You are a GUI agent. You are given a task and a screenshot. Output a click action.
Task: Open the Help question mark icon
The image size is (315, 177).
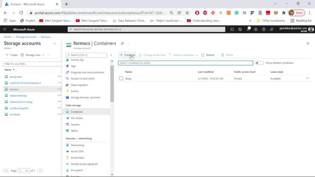[264, 29]
